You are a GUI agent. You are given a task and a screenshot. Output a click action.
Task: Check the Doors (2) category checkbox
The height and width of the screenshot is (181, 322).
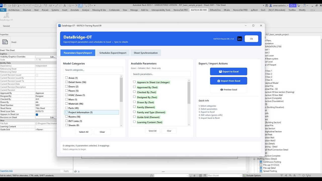coord(66,86)
